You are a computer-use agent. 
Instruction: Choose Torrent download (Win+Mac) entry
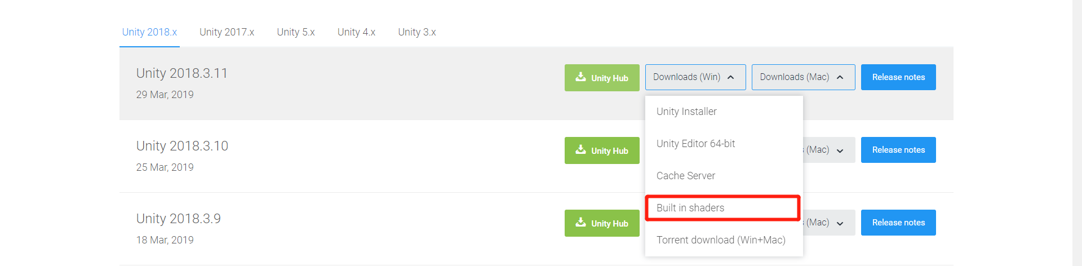[x=721, y=240]
